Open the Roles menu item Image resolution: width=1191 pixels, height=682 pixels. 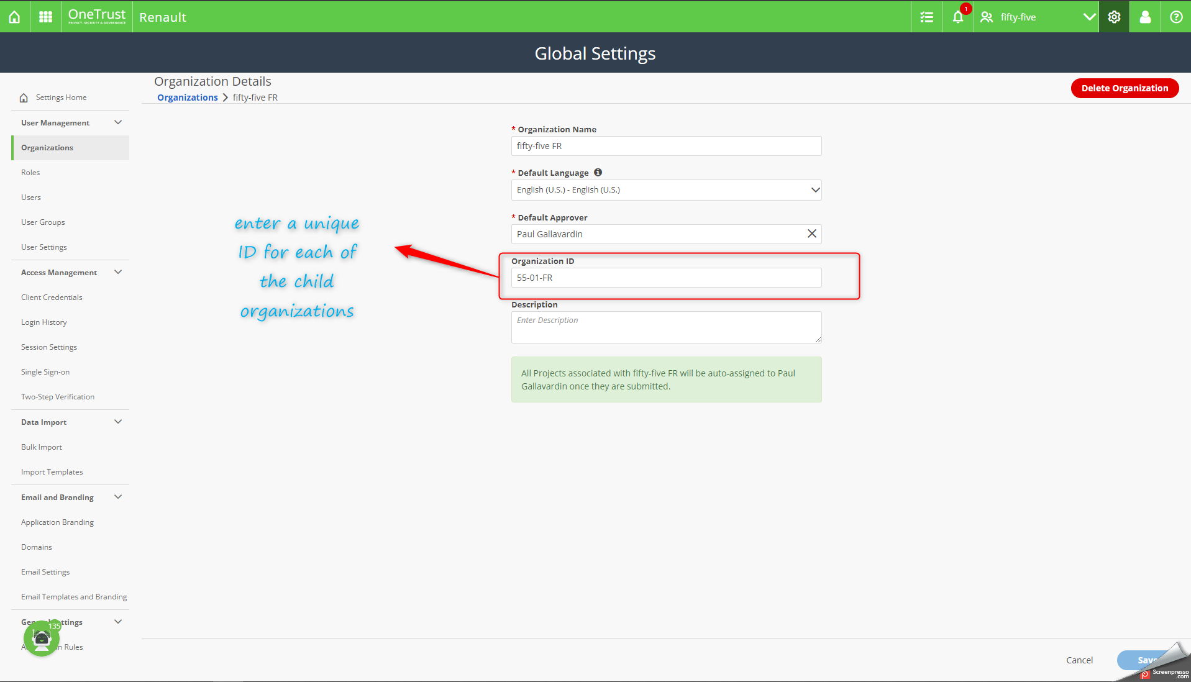pos(30,172)
